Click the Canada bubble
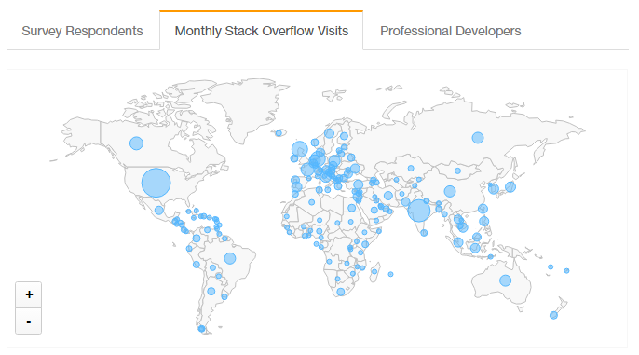Viewport: 639px width, 355px height. 137,143
